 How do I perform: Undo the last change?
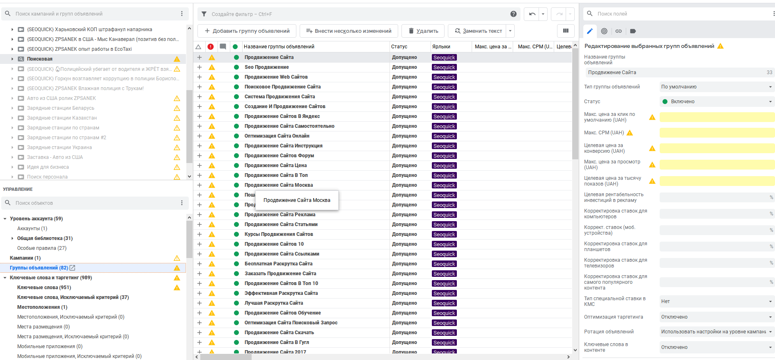point(532,14)
